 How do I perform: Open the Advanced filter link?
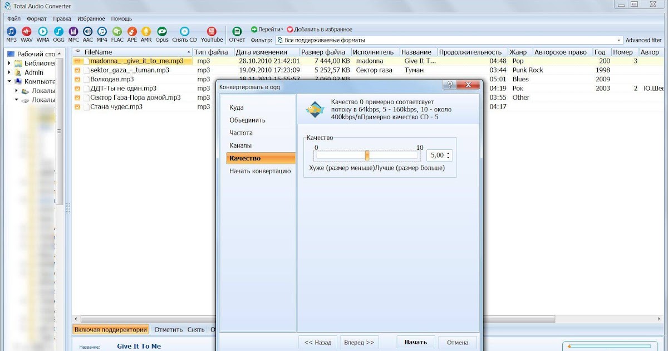[x=644, y=40]
